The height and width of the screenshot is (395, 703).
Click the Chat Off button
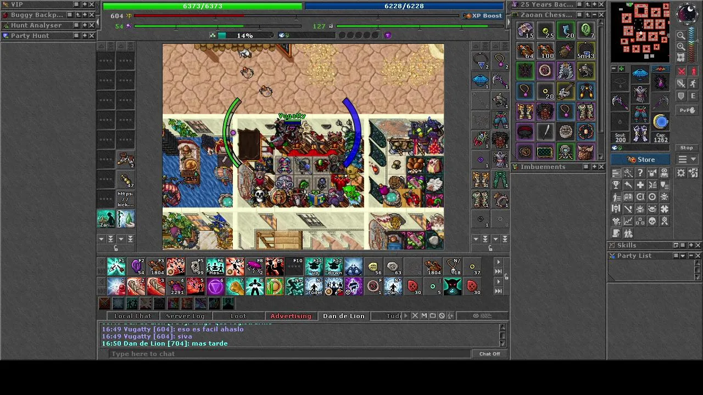[489, 354]
